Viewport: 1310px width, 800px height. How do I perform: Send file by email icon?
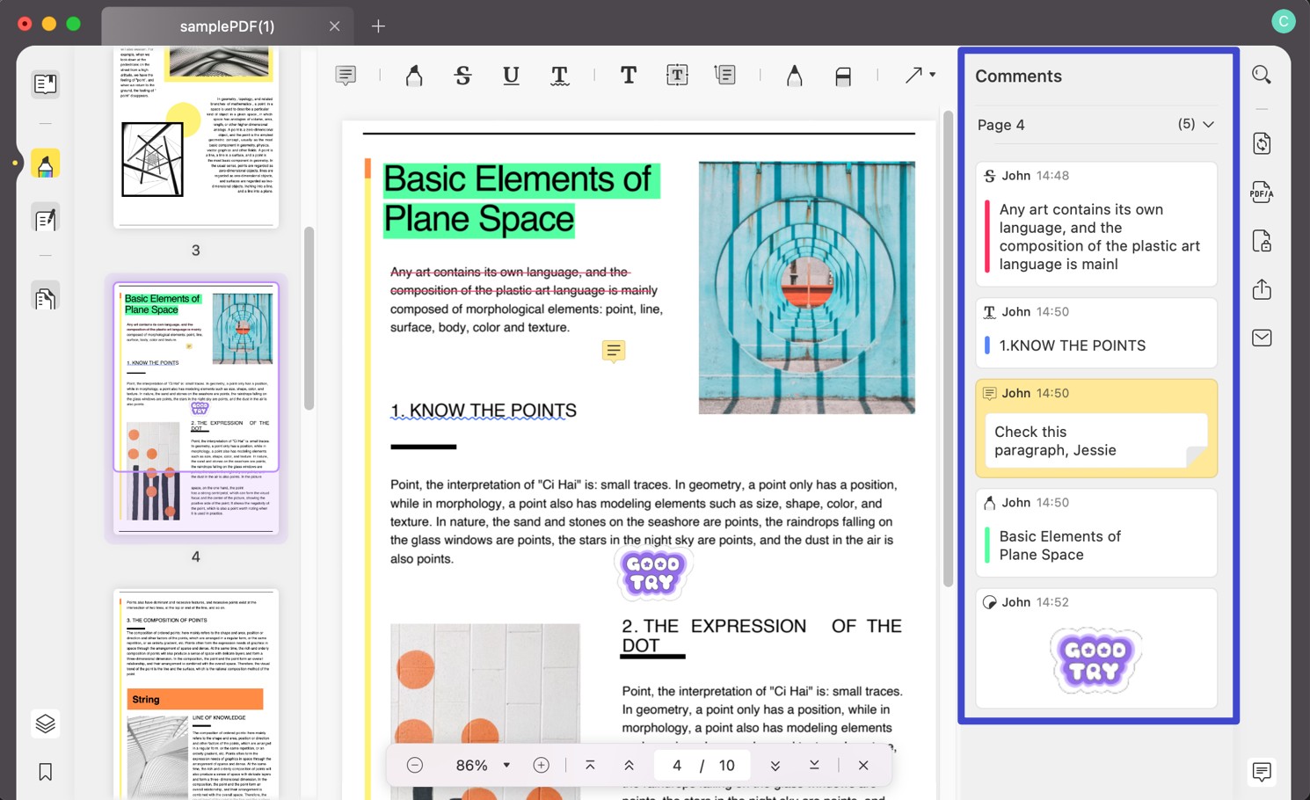tap(1262, 338)
